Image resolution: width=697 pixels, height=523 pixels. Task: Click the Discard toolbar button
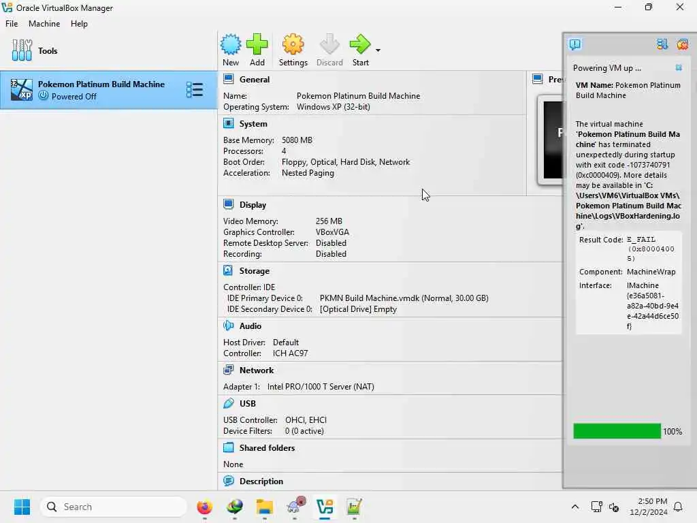pos(329,50)
